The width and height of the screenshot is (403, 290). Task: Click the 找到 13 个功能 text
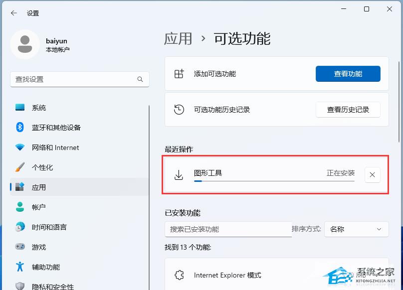click(x=188, y=247)
